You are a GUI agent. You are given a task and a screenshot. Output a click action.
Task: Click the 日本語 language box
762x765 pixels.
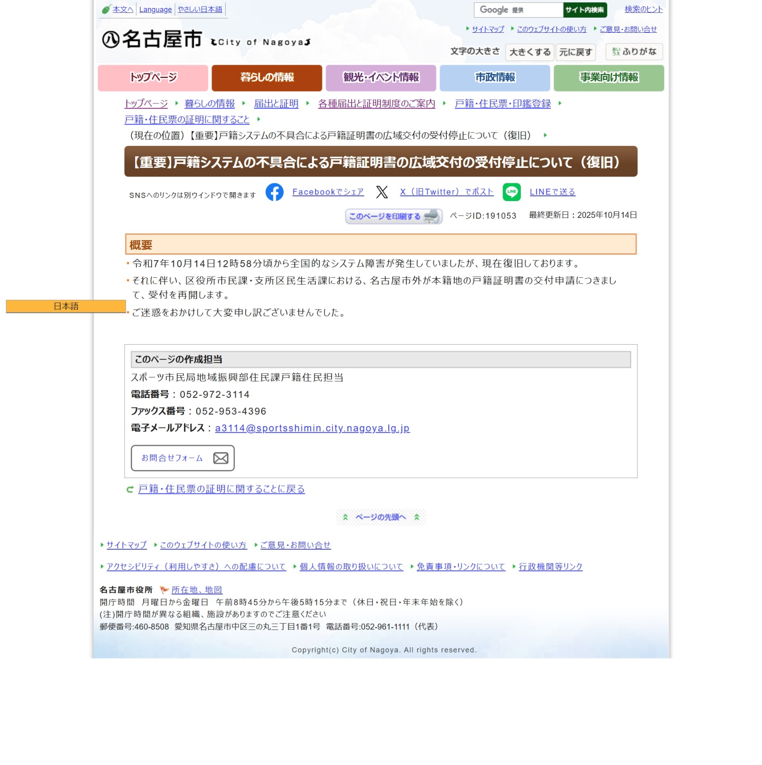[x=66, y=306]
